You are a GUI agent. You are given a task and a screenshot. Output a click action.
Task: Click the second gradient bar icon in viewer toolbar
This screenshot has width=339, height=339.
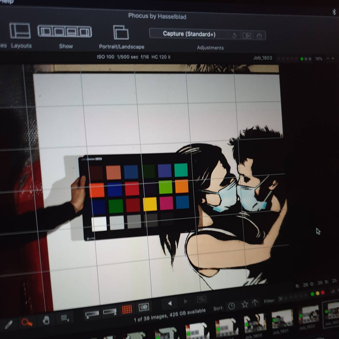110,312
